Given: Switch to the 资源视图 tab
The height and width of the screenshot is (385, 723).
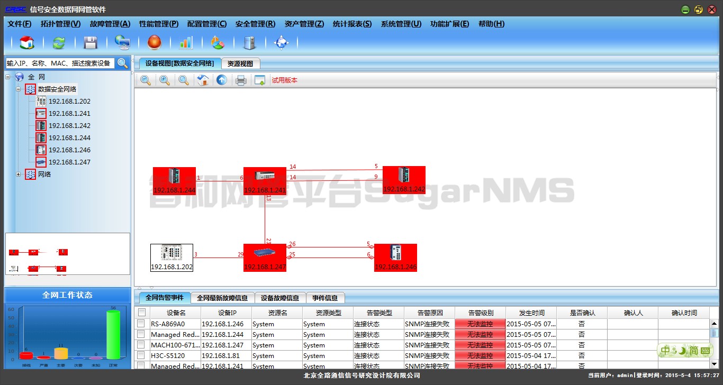Looking at the screenshot, I should click(240, 63).
